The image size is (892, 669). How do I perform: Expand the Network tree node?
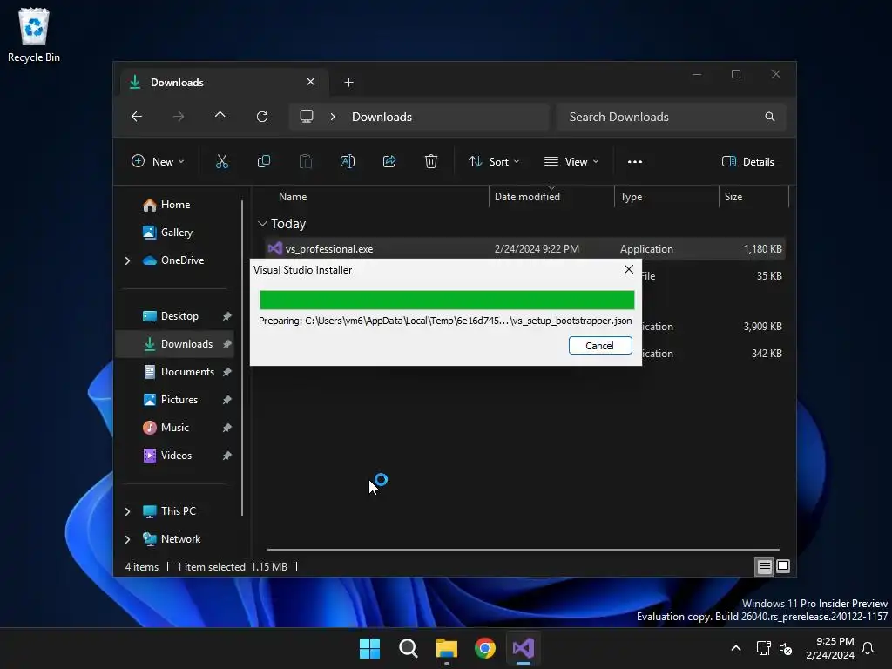pos(127,539)
